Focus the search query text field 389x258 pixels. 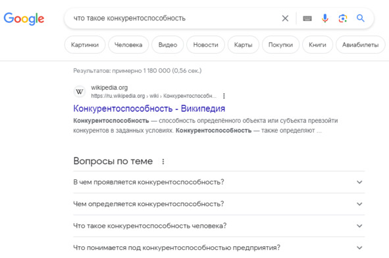[x=174, y=18]
